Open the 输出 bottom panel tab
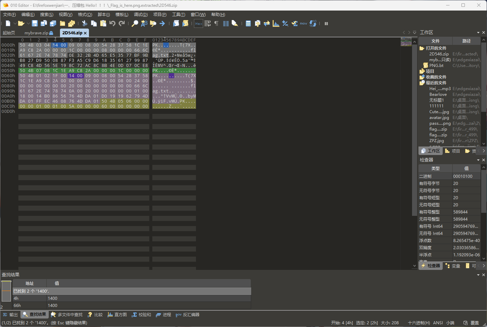This screenshot has height=327, width=487. pos(11,315)
